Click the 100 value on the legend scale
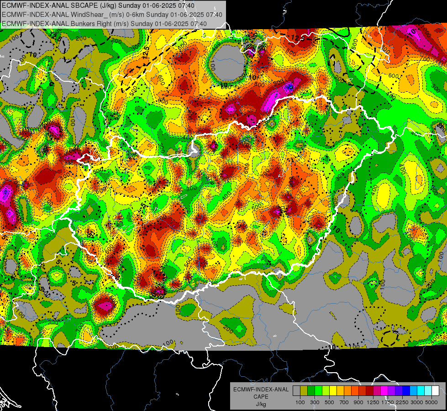 (x=300, y=402)
